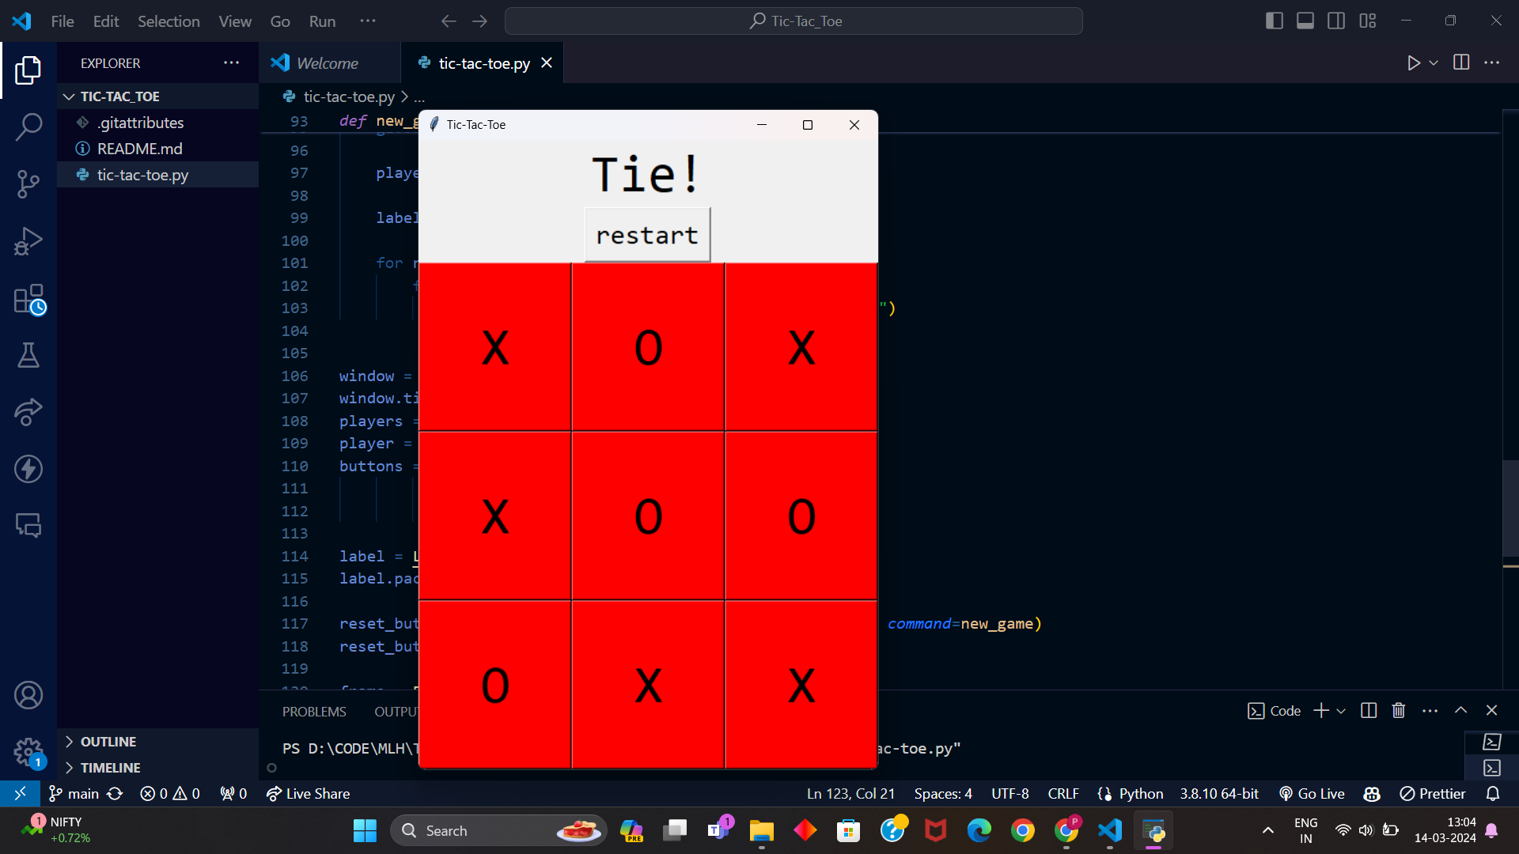Open the Selection menu
1519x854 pixels.
(169, 21)
